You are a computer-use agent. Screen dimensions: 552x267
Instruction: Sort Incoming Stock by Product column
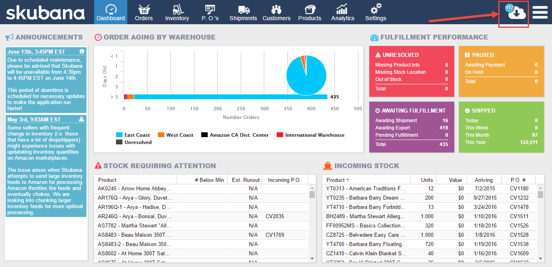366,180
